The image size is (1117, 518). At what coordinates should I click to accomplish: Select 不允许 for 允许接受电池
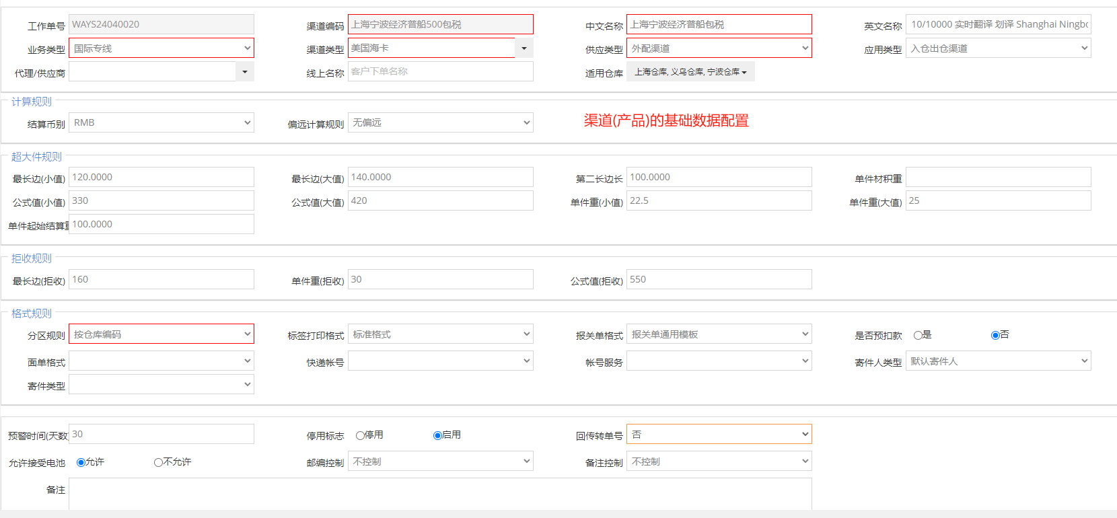coord(158,462)
